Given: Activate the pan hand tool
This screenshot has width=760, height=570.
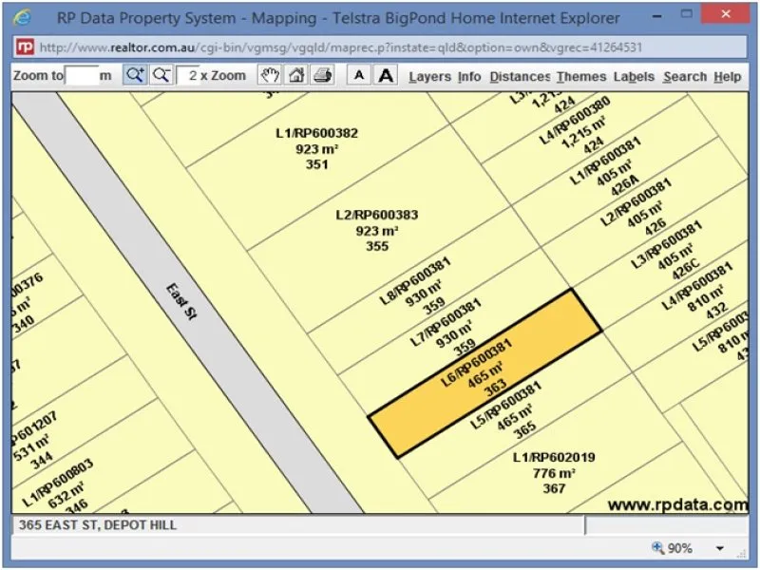Looking at the screenshot, I should pyautogui.click(x=270, y=74).
